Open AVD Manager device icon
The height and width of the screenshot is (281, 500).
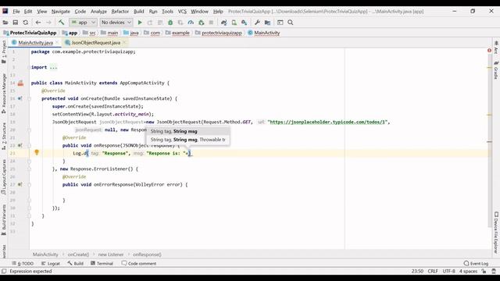(x=234, y=23)
